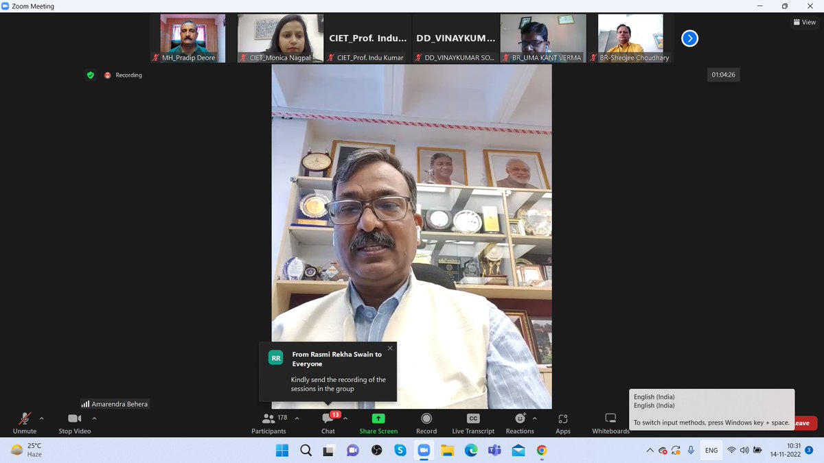Close the chat message notification popup
This screenshot has width=824, height=463.
pos(390,348)
